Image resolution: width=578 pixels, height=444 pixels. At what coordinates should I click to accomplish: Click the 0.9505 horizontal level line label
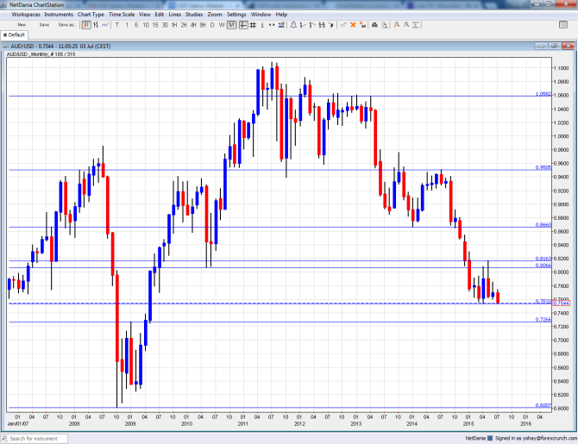[x=543, y=169]
